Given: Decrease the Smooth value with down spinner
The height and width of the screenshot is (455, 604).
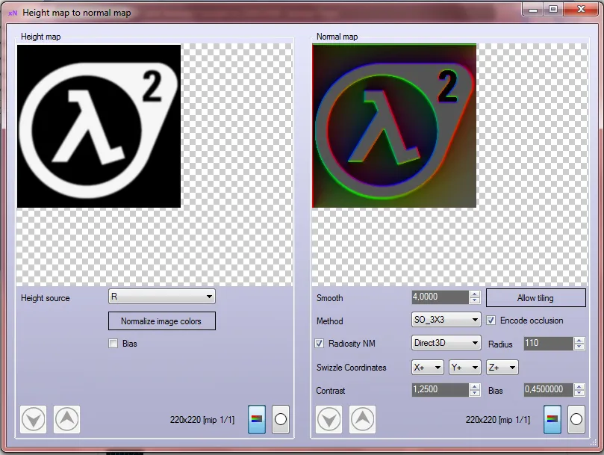Looking at the screenshot, I should [x=475, y=300].
